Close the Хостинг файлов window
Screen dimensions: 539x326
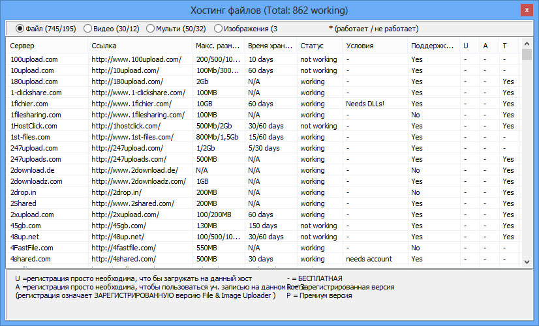[527, 10]
